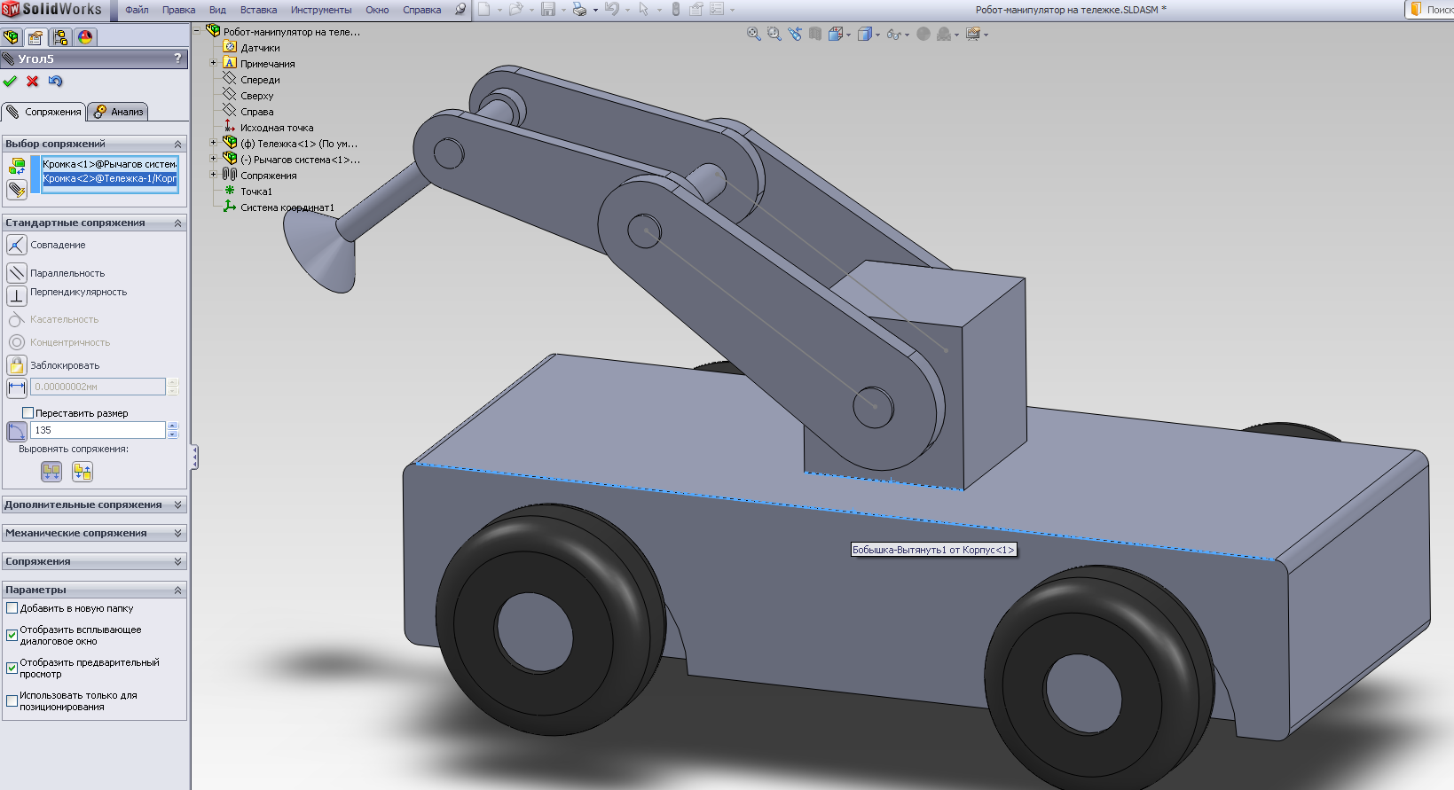Choose the Перпендикулярность mate icon
Screen dimensions: 1454x790
point(16,295)
